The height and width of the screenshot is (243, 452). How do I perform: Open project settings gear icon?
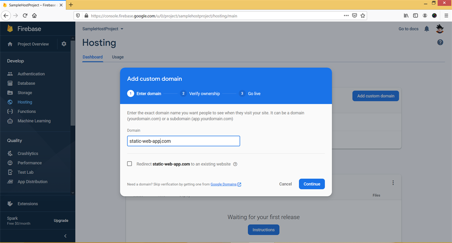point(64,44)
